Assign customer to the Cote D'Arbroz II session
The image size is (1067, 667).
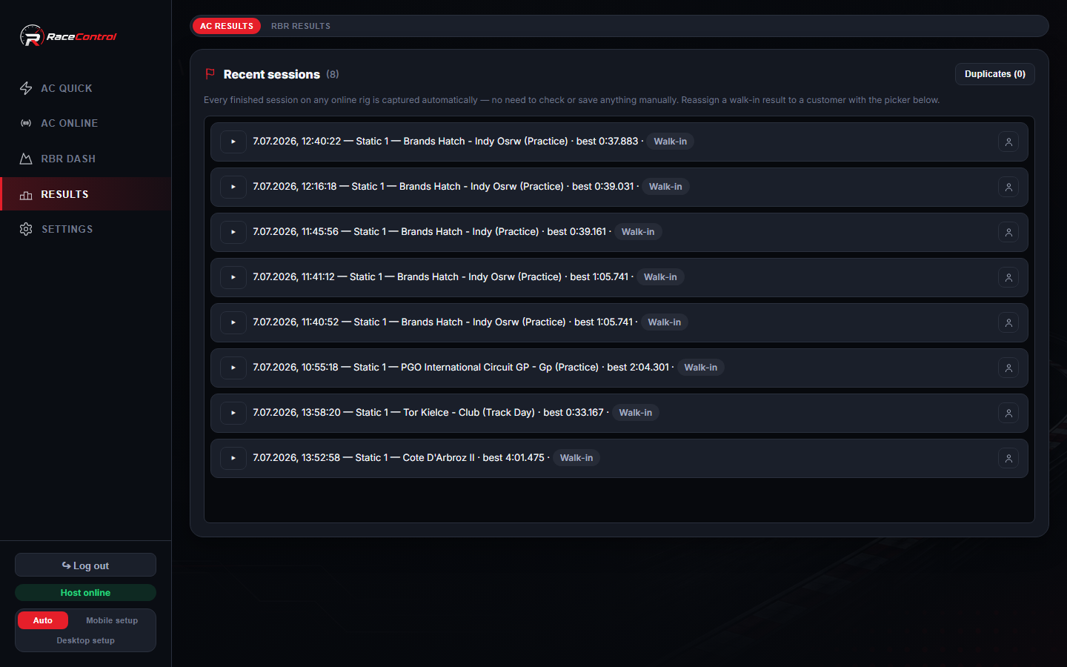(x=1008, y=458)
